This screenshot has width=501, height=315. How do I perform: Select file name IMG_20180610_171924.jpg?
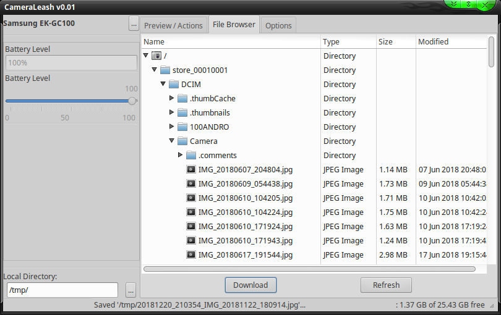point(246,226)
